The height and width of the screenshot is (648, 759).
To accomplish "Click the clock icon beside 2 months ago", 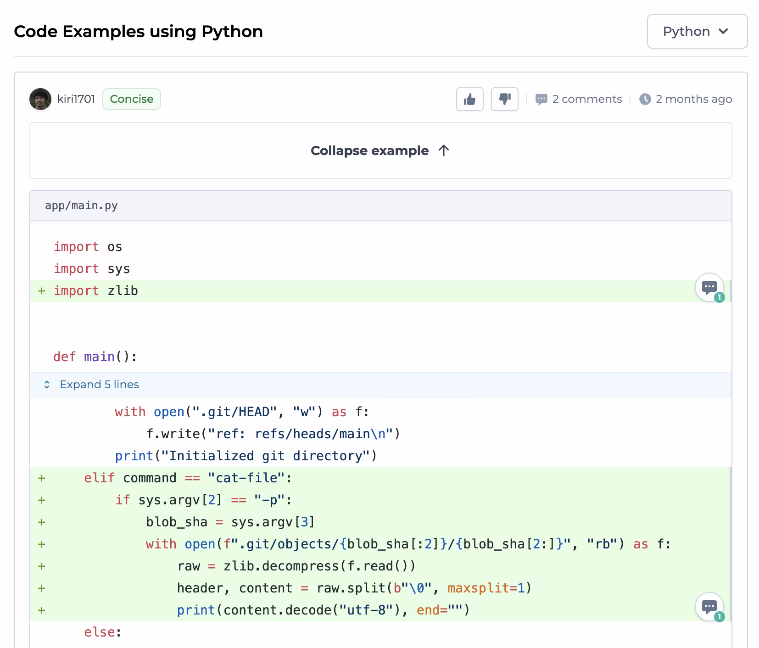I will (x=645, y=99).
